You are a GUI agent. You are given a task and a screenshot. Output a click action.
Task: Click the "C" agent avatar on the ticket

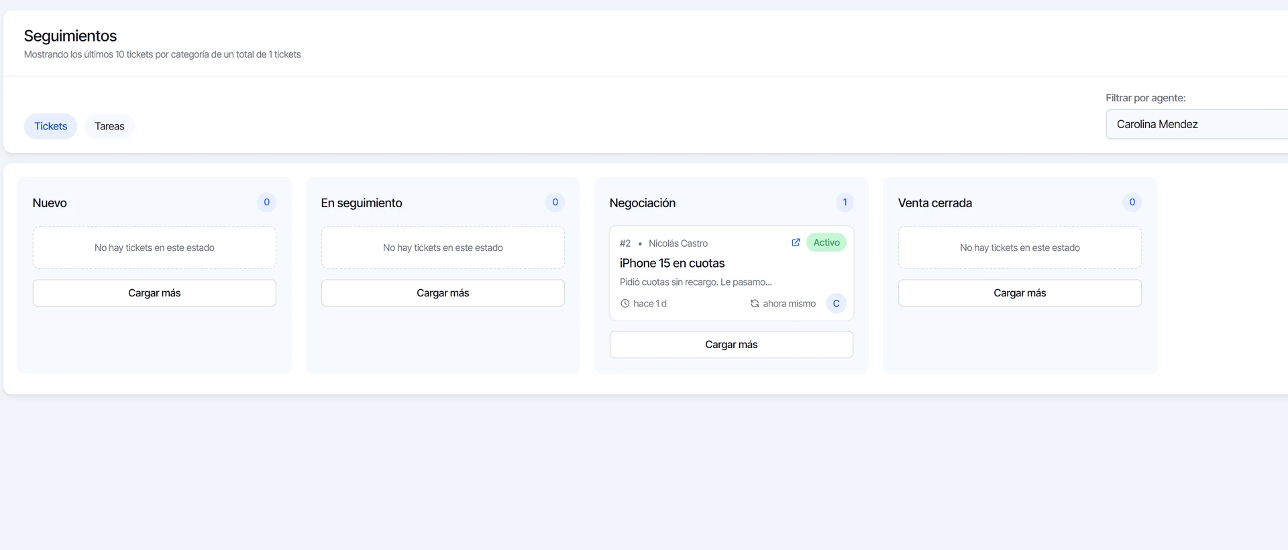836,304
